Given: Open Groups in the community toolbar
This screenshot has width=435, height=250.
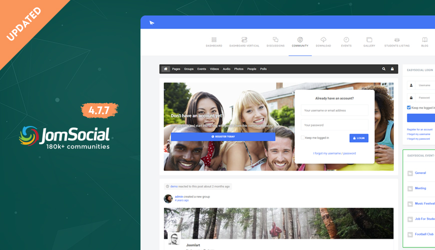Looking at the screenshot, I should coord(188,69).
